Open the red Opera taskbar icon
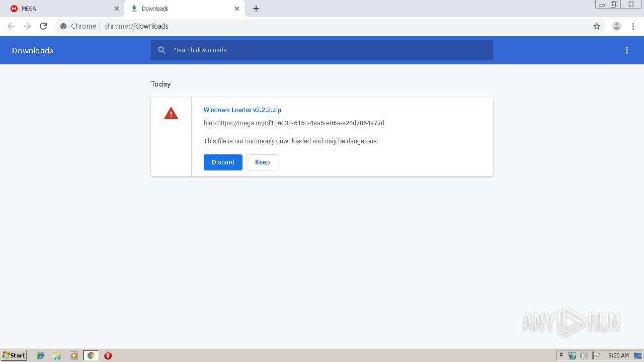The width and height of the screenshot is (644, 362). (x=108, y=355)
